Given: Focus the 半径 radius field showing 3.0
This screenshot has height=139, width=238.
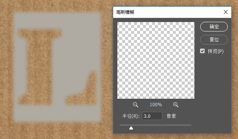Looking at the screenshot, I should [x=152, y=116].
